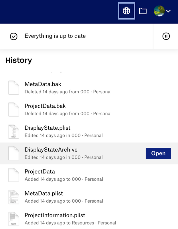Click the MetaData.bak file icon

pos(14,88)
